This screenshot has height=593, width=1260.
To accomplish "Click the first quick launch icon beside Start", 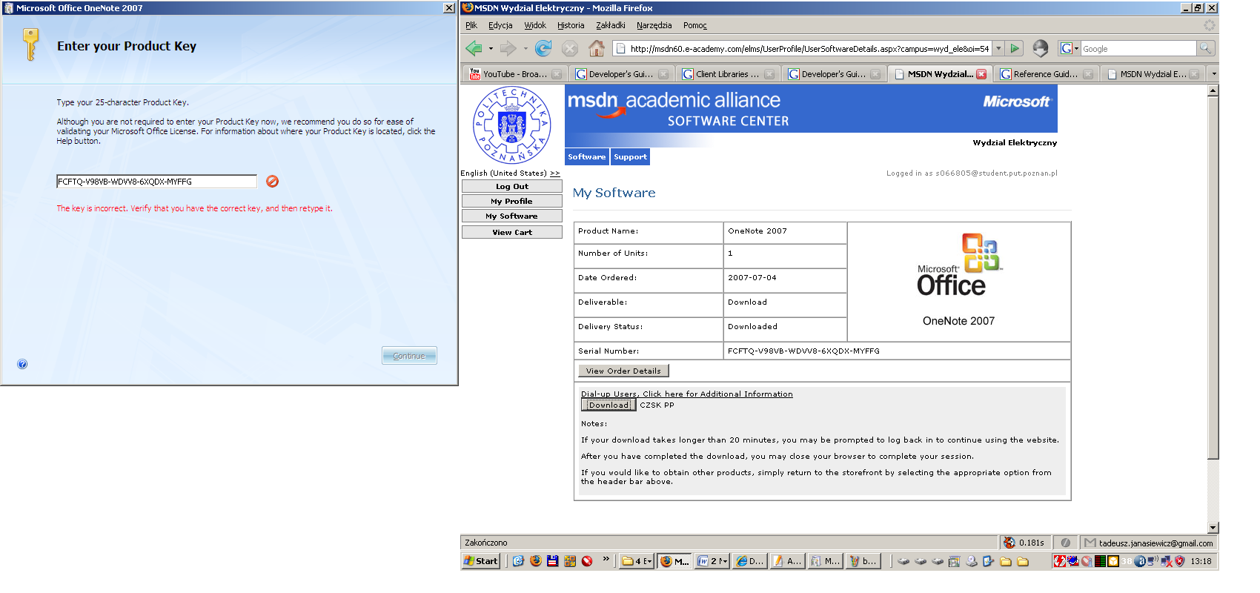I will pyautogui.click(x=518, y=561).
